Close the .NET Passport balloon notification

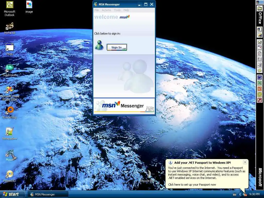[245, 162]
